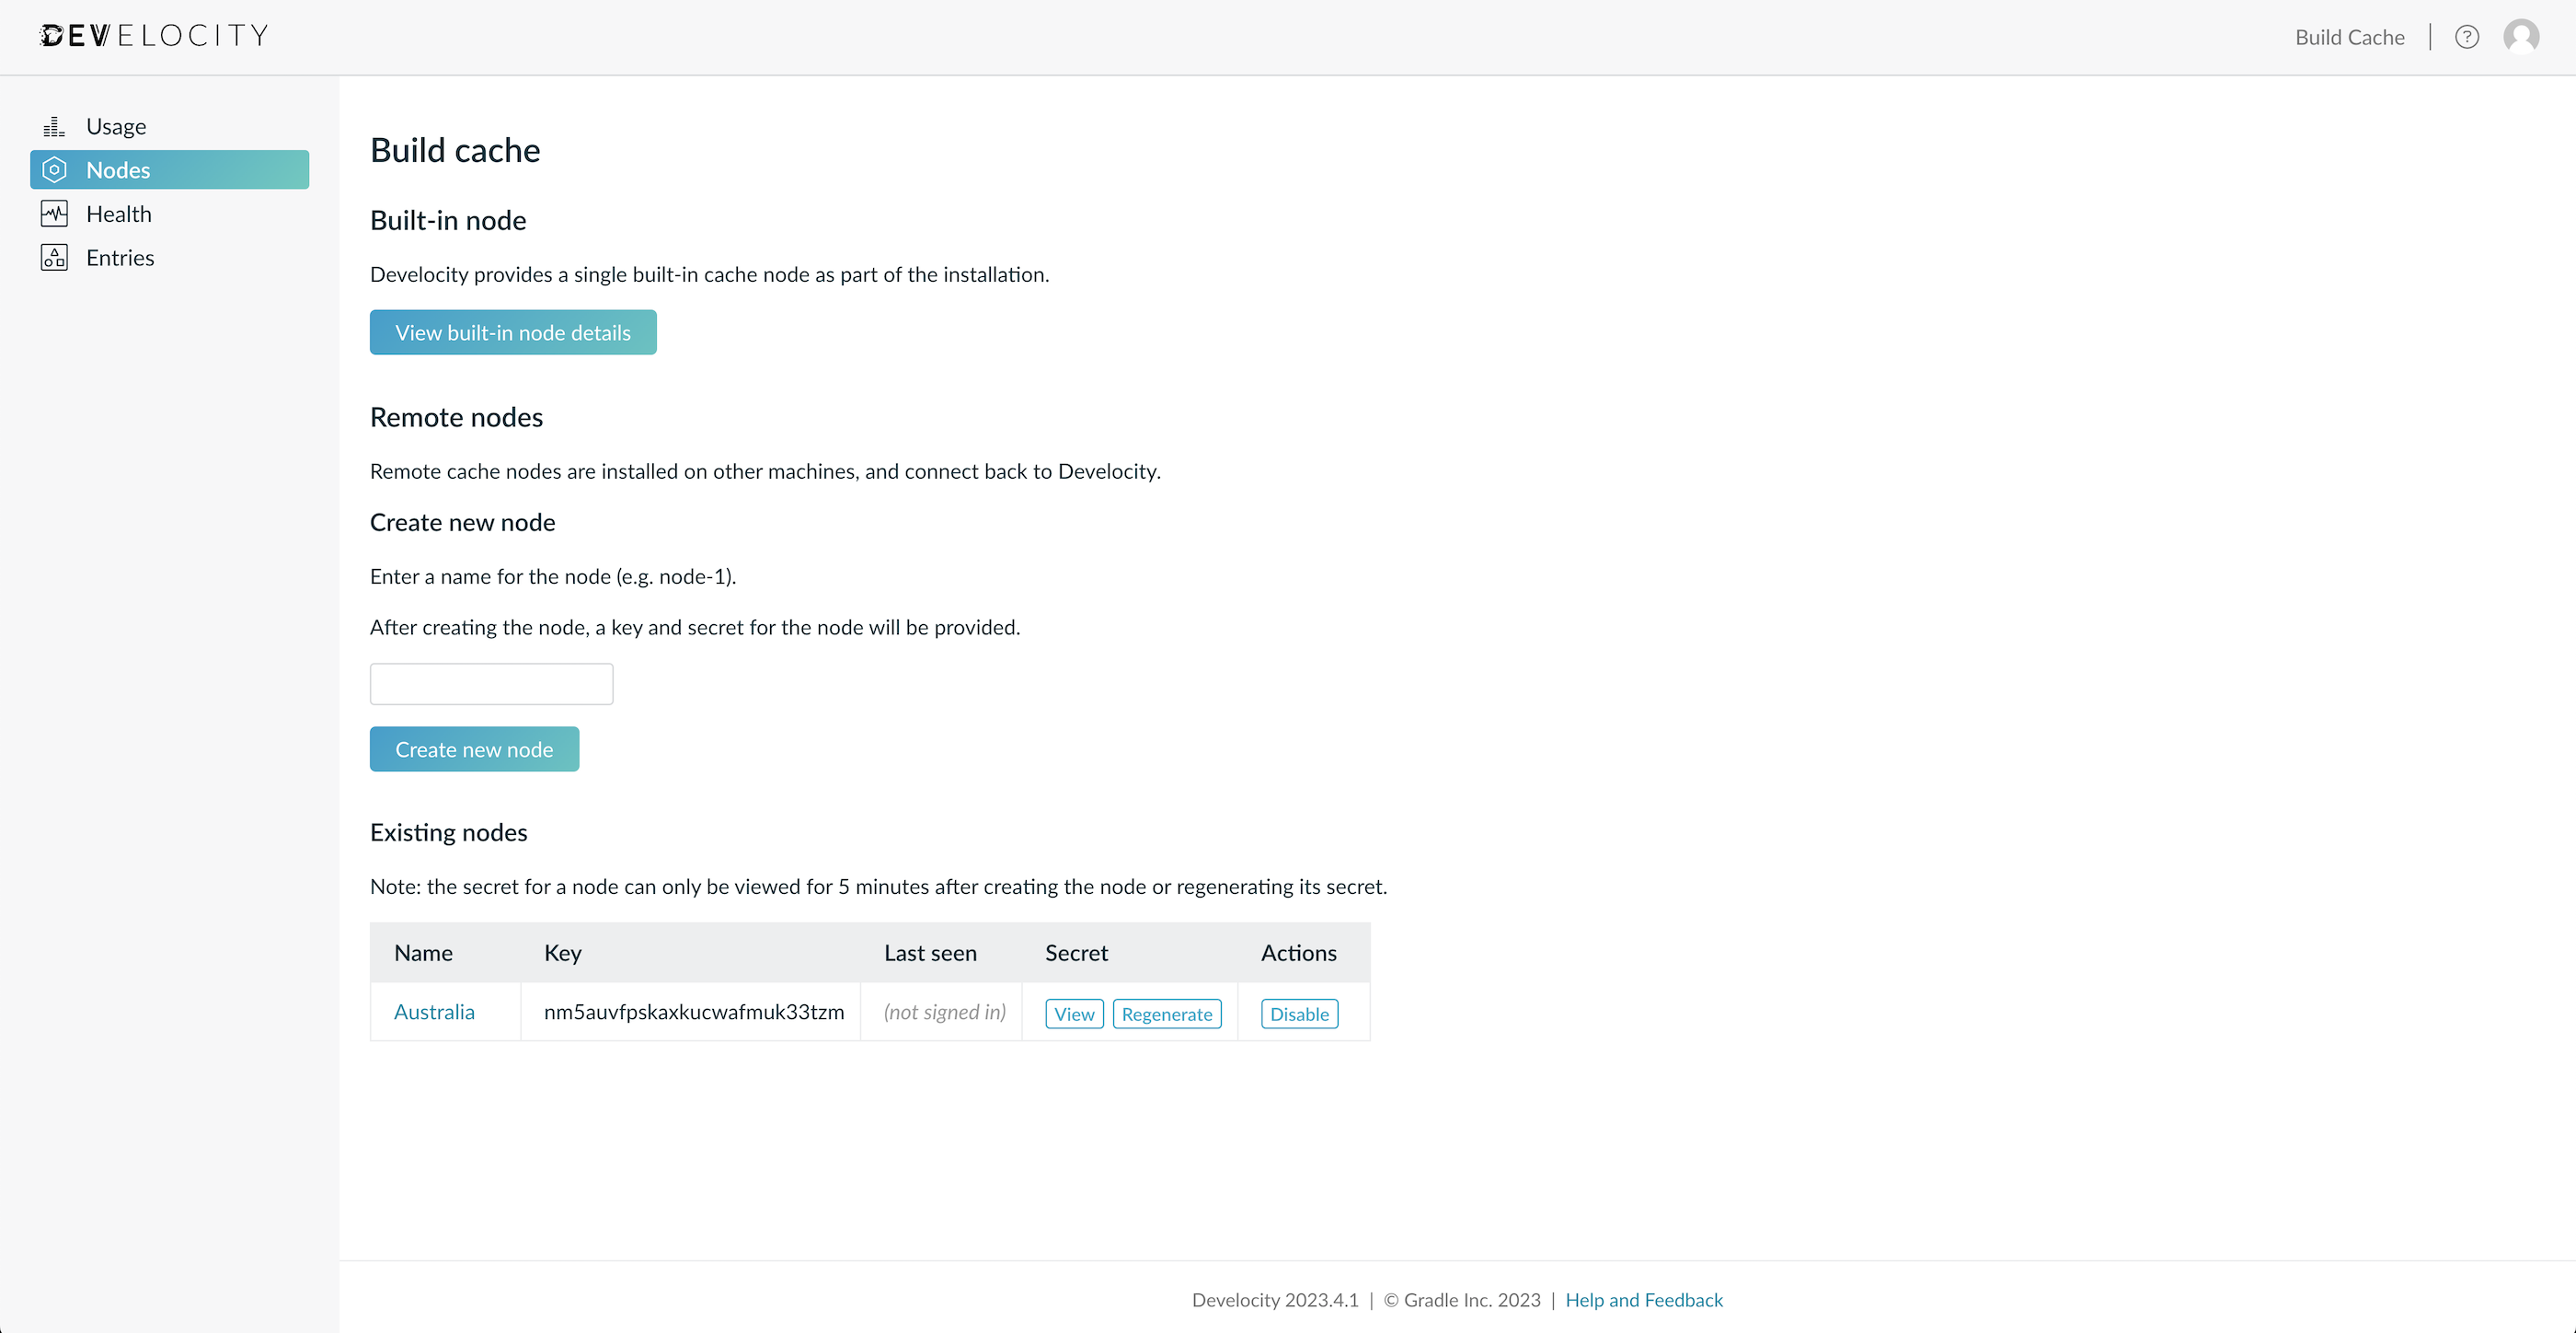Click the Health pulse icon
Viewport: 2576px width, 1333px height.
click(54, 214)
